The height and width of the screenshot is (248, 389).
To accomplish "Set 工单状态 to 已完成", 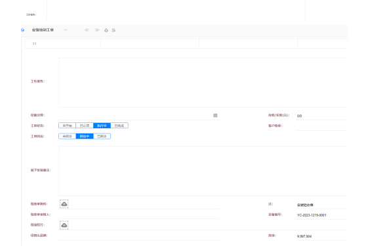I will tap(119, 126).
